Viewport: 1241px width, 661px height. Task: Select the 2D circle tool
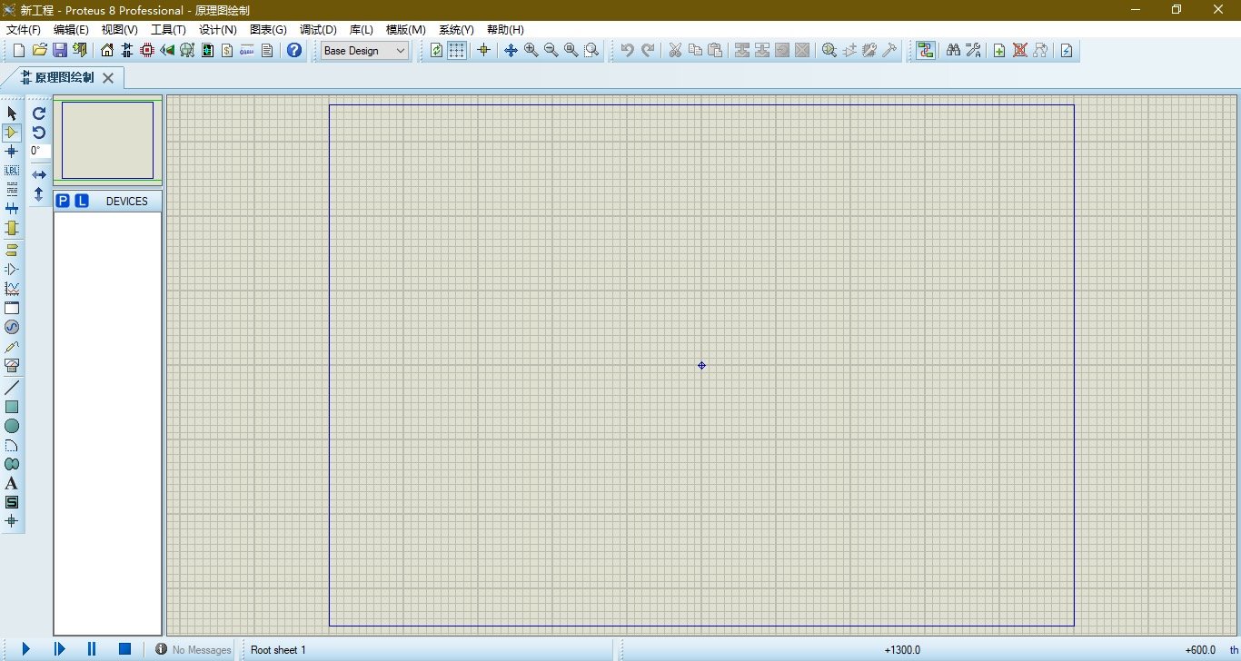[12, 426]
